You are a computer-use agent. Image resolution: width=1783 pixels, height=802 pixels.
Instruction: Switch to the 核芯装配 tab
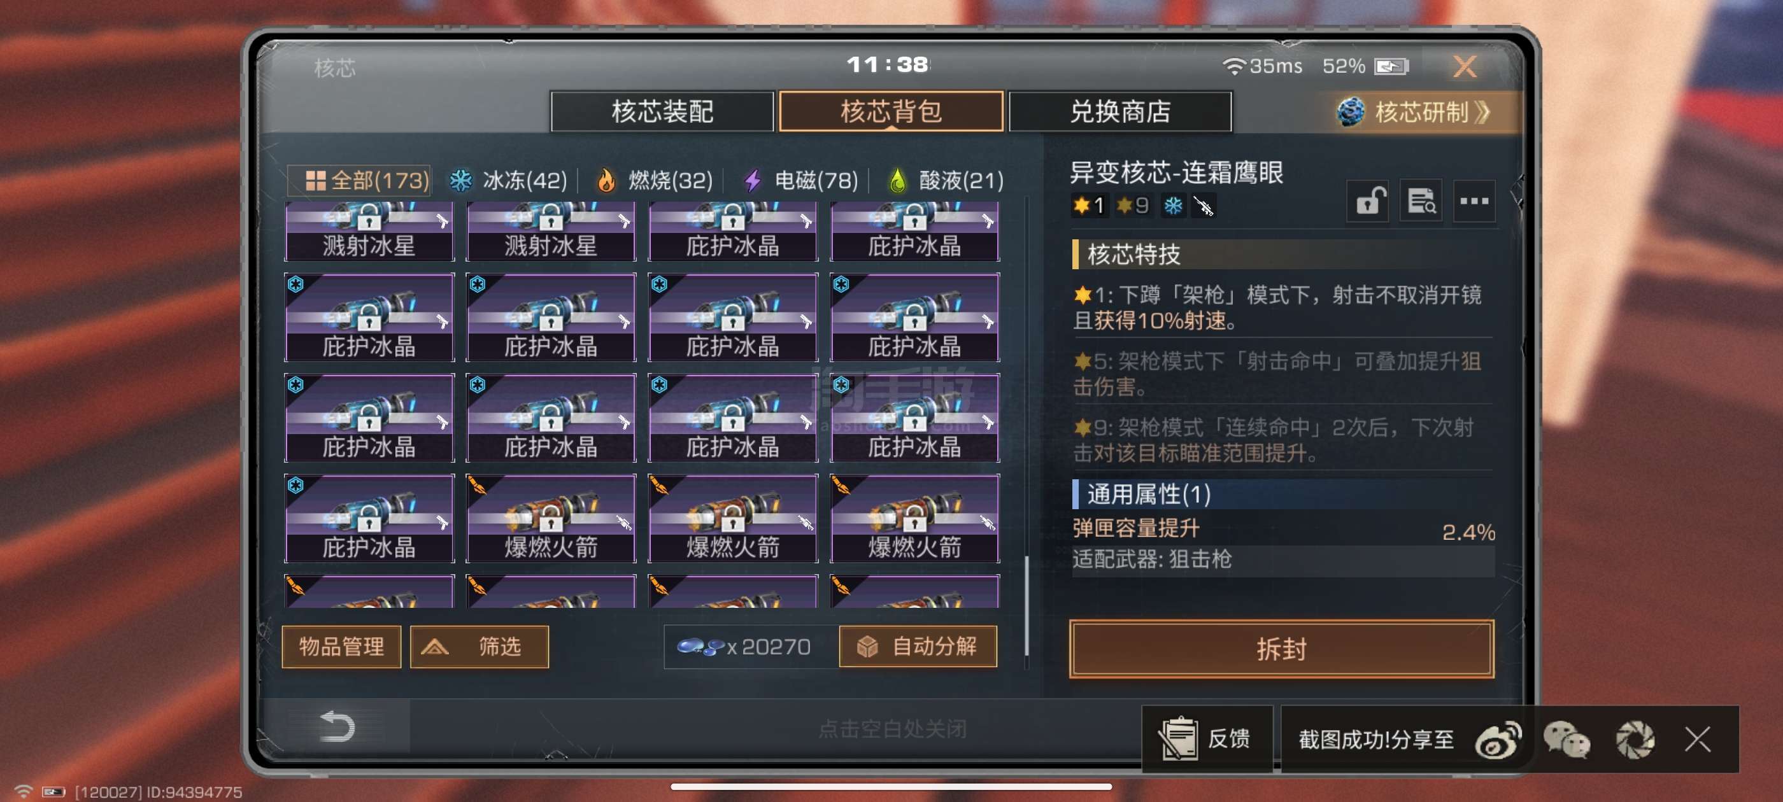click(662, 111)
